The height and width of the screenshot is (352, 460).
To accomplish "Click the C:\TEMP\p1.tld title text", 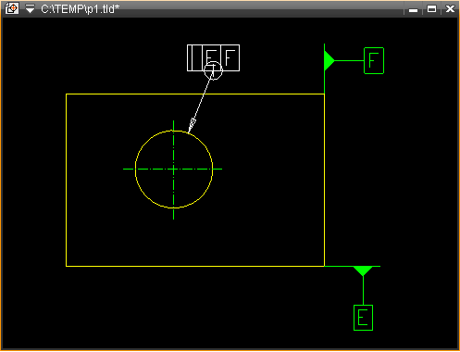I will point(80,9).
